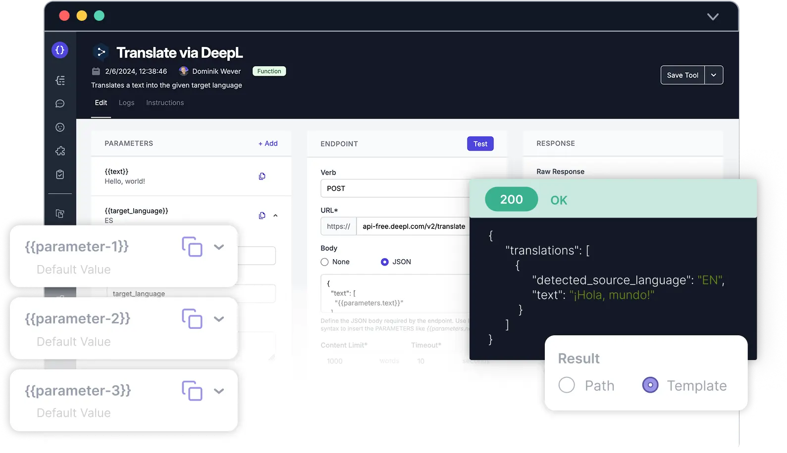Screen dimensions: 787x453
Task: Click the ES default value text
Action: (109, 221)
